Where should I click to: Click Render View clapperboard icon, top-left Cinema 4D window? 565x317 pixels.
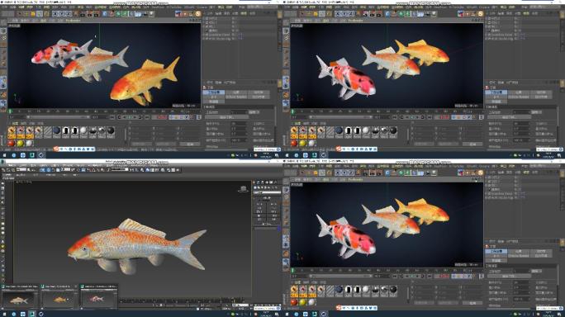[83, 14]
